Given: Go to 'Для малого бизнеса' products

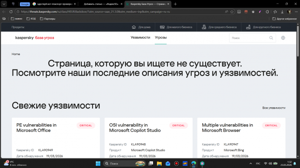Looking at the screenshot, I should [176, 27].
